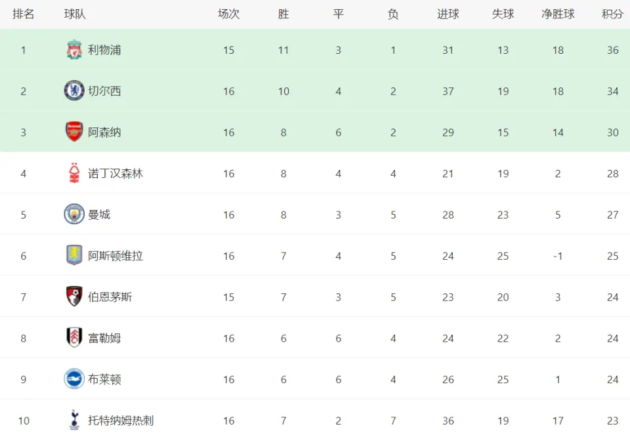Click the Manchester City crest
Screen dimensions: 630x437
(x=74, y=214)
